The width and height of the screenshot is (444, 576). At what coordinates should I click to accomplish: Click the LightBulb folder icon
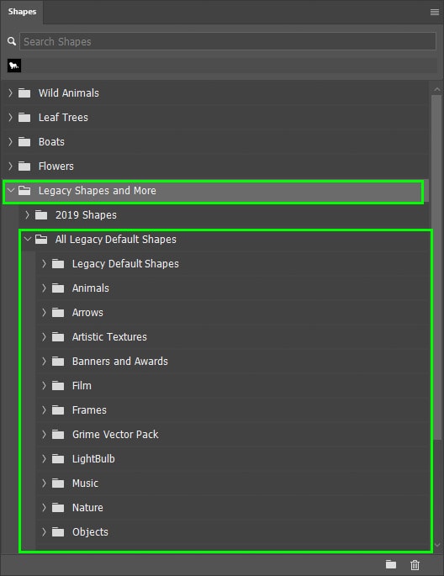click(58, 458)
